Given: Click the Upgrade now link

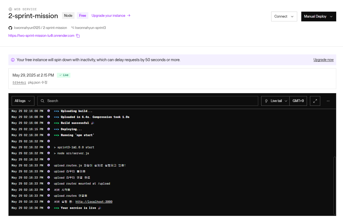Looking at the screenshot, I should (323, 60).
